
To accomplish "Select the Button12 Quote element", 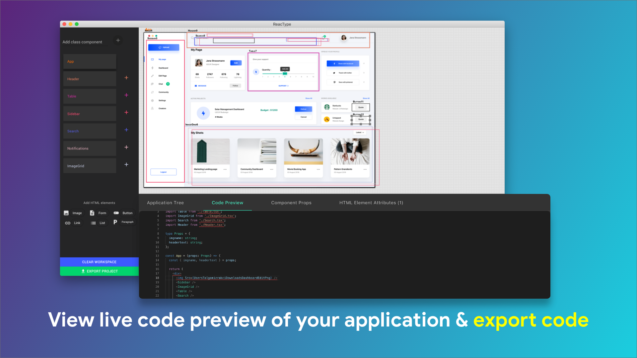I will [361, 119].
